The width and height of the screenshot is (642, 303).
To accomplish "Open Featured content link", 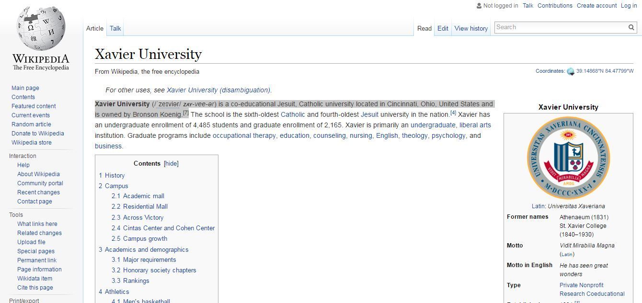I will (34, 106).
